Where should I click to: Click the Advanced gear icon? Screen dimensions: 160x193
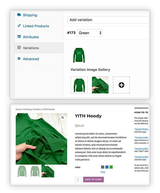[x=19, y=59]
